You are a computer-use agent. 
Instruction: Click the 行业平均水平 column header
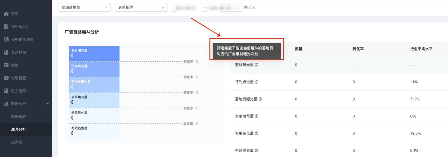tap(421, 49)
